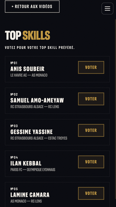Select the Lamine Camara name heading
This screenshot has height=207, width=116.
[30, 195]
